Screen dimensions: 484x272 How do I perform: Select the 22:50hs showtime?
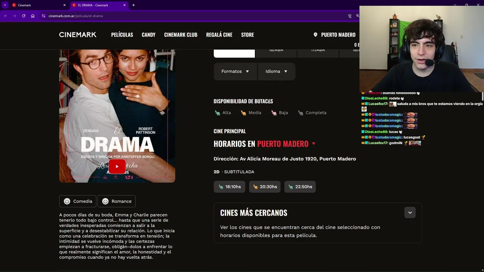coord(300,187)
